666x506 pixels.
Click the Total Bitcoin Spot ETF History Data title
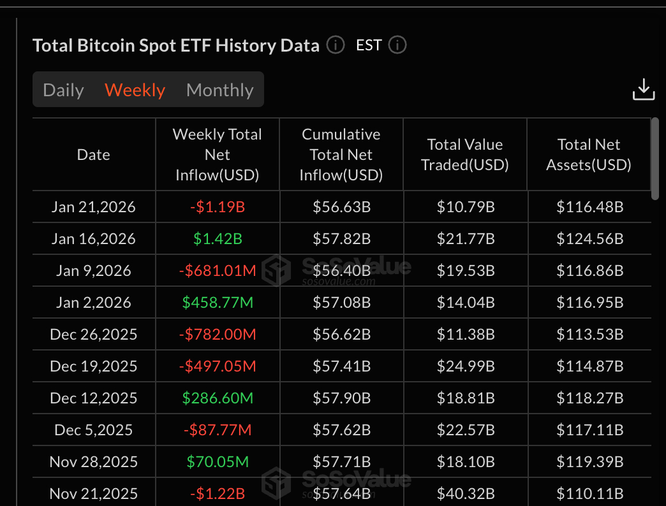click(176, 45)
